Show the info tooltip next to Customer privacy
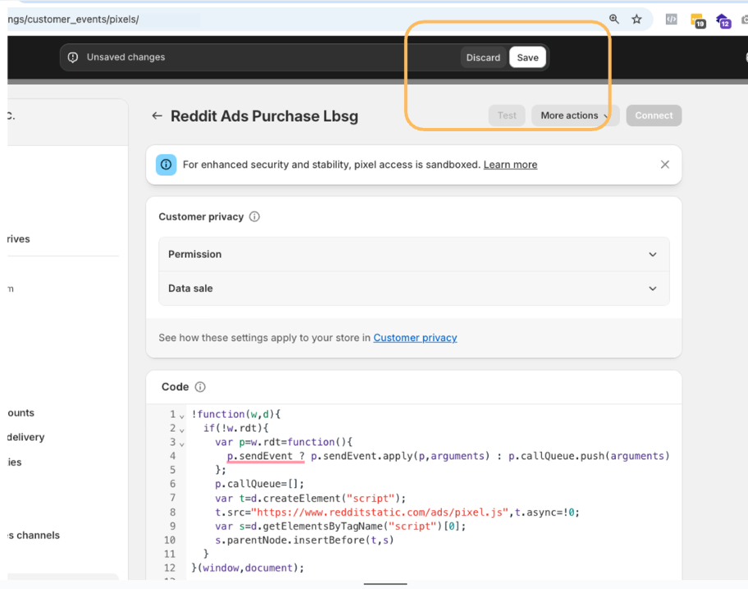The image size is (748, 589). coord(255,217)
